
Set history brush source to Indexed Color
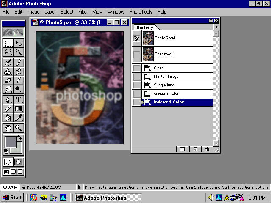tap(136, 102)
